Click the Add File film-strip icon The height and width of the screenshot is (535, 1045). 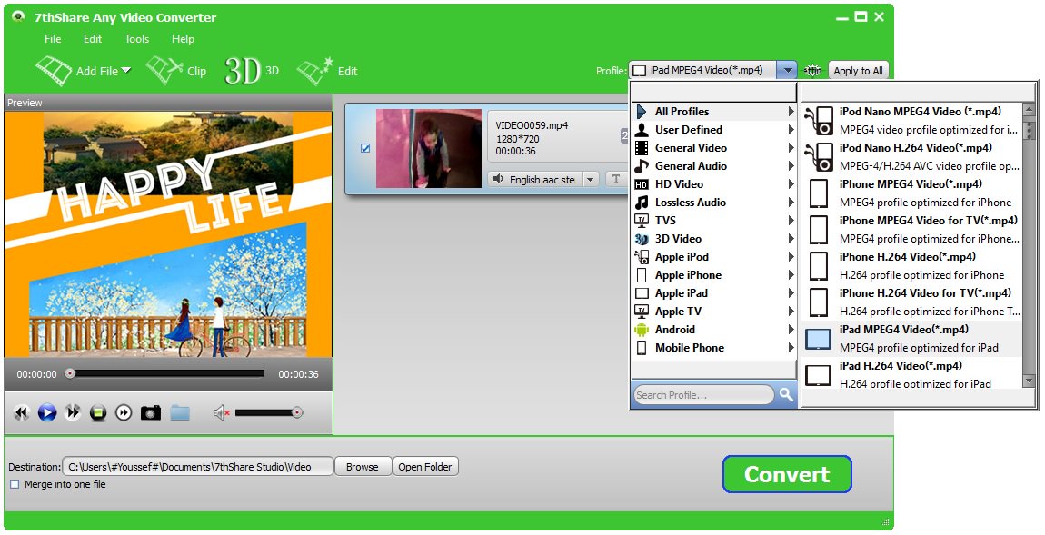[54, 71]
